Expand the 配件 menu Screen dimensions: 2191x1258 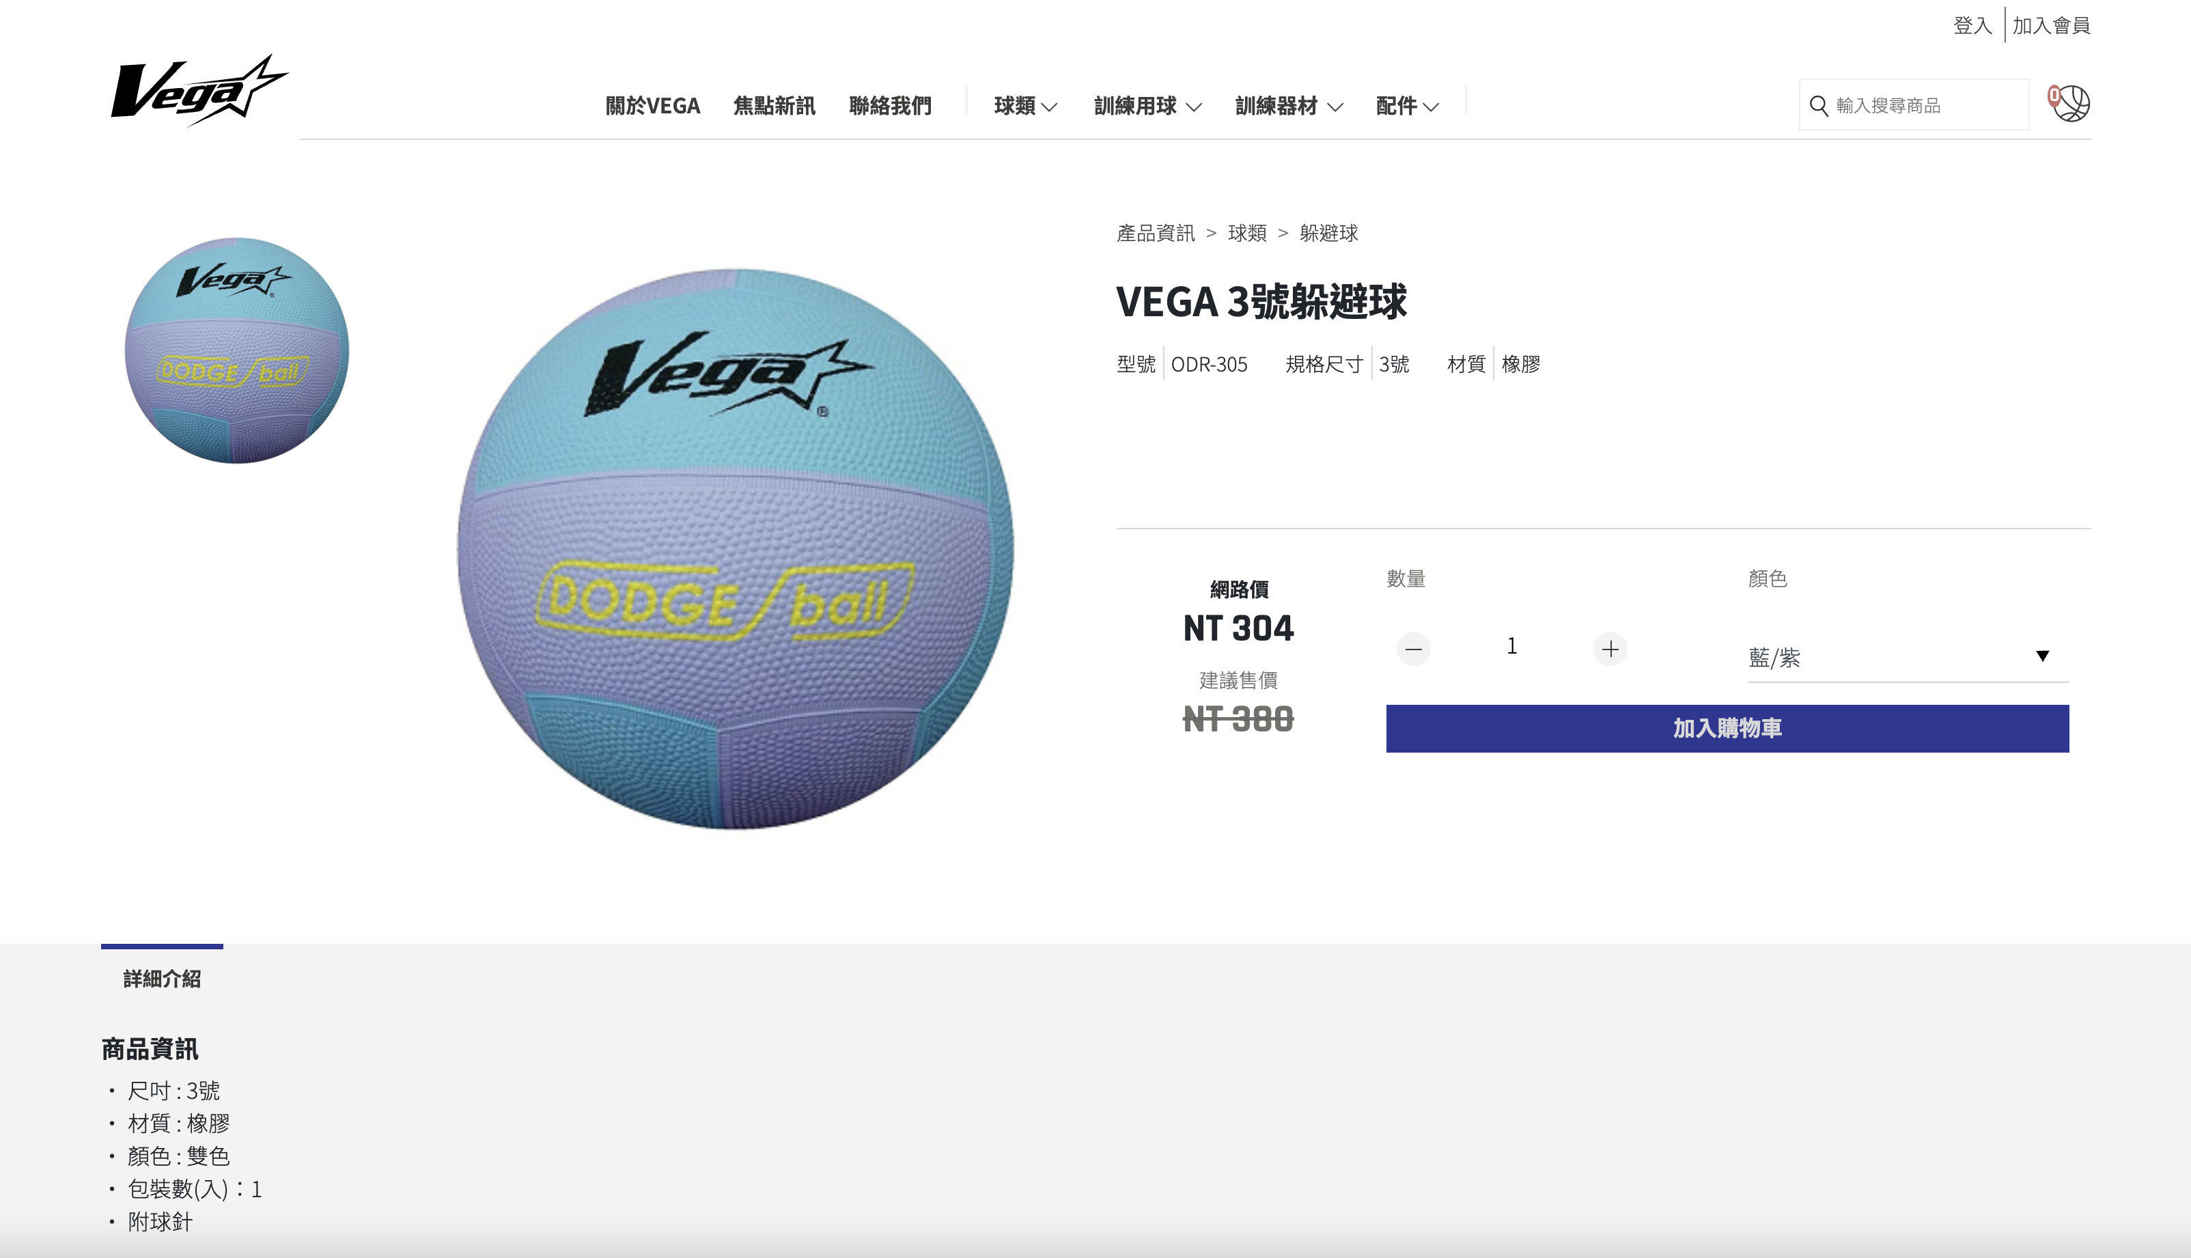(x=1406, y=107)
